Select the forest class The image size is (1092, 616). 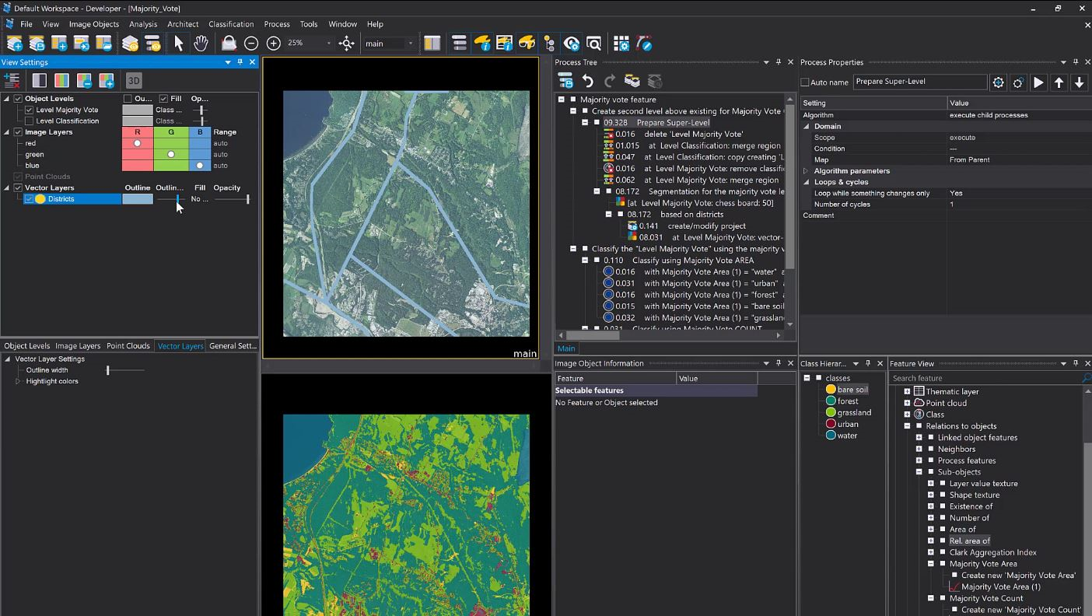tap(847, 401)
